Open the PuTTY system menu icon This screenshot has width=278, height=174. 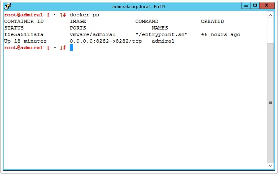click(x=8, y=7)
